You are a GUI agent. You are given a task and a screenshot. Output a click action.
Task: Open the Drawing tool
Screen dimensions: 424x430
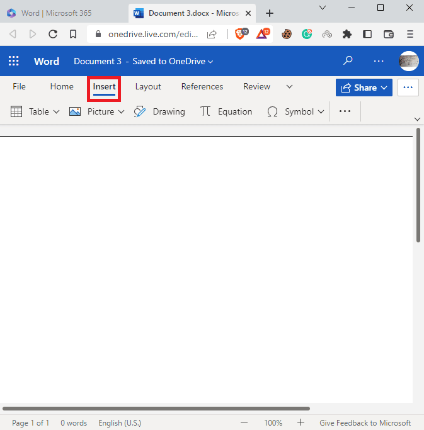tap(159, 111)
